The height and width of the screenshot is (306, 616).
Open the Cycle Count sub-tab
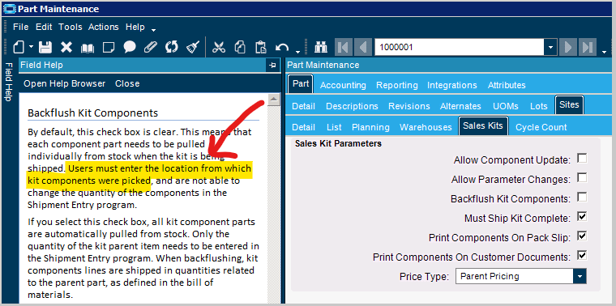[x=541, y=127]
